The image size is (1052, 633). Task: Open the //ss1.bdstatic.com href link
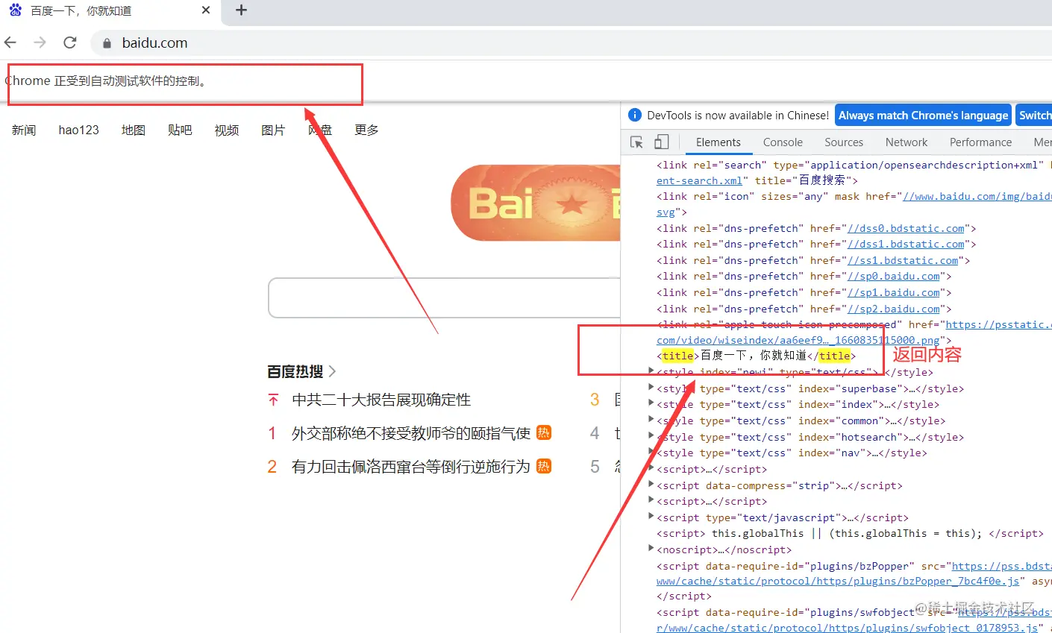click(x=903, y=260)
